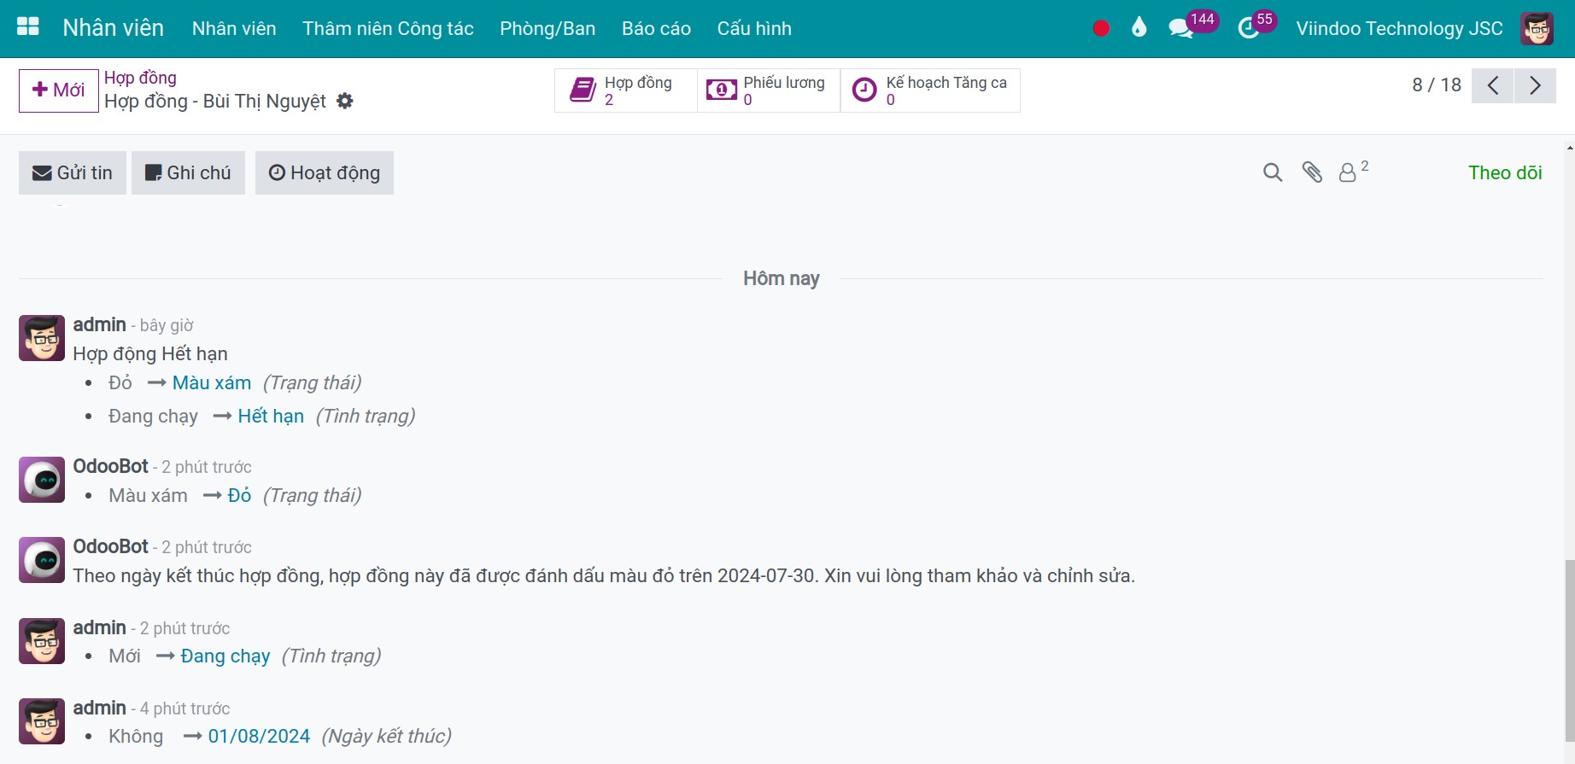Open the user avatar menu
Viewport: 1575px width, 764px height.
click(x=1537, y=28)
